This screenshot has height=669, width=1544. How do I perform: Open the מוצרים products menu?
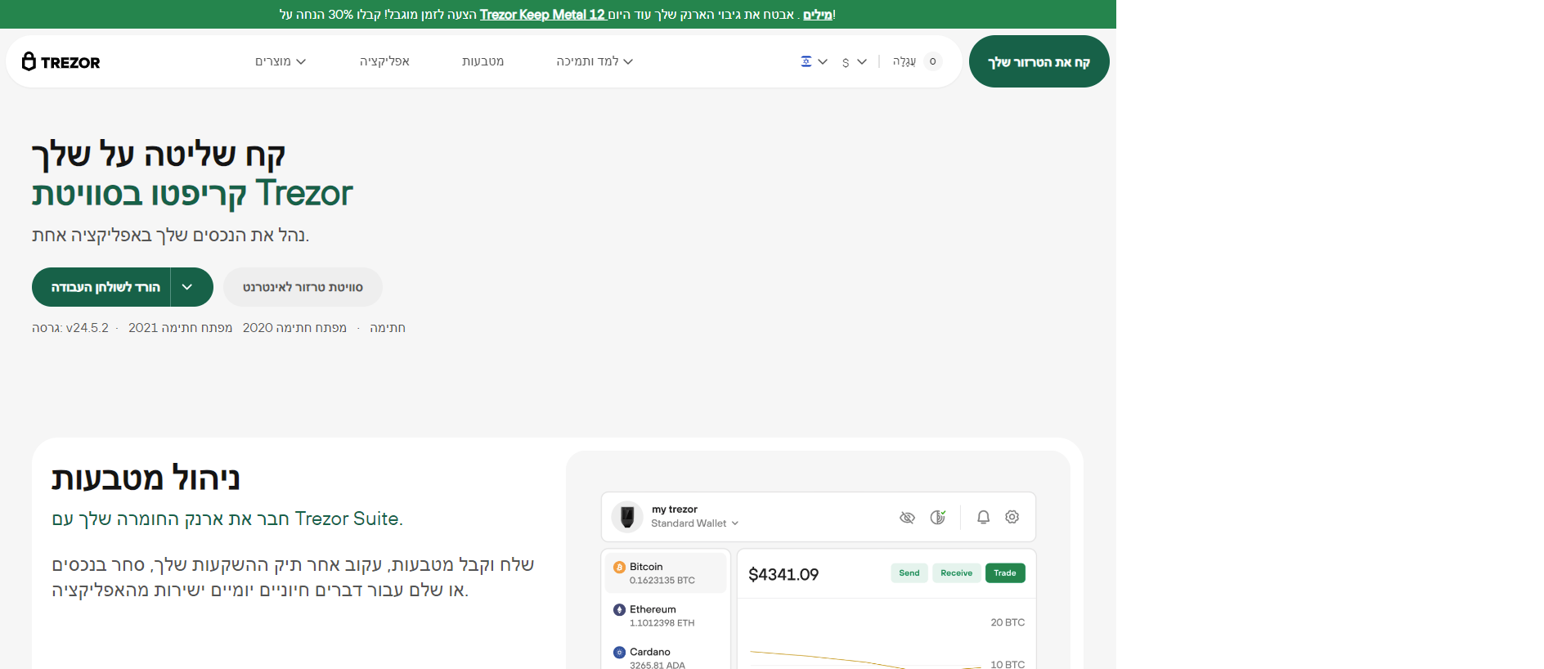(281, 61)
